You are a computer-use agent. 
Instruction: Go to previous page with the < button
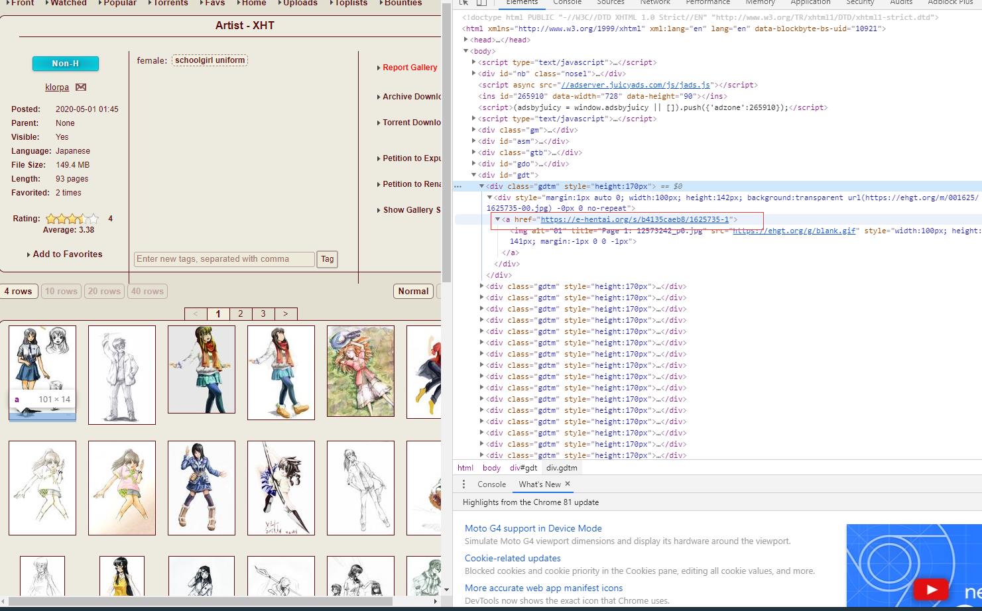tap(196, 314)
